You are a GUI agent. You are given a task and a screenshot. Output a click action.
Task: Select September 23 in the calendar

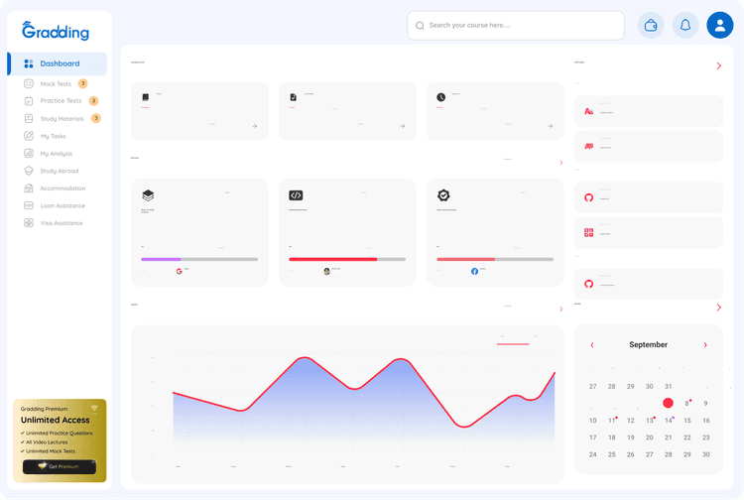[706, 437]
